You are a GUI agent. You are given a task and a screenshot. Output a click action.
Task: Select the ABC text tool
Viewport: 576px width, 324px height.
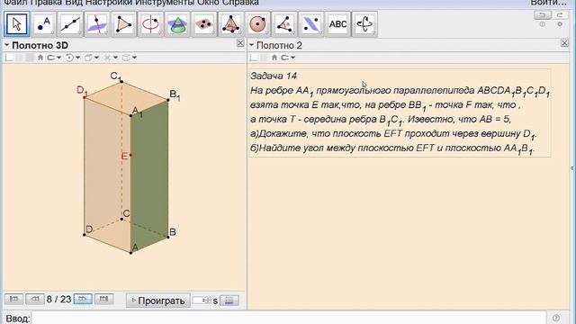(x=337, y=24)
